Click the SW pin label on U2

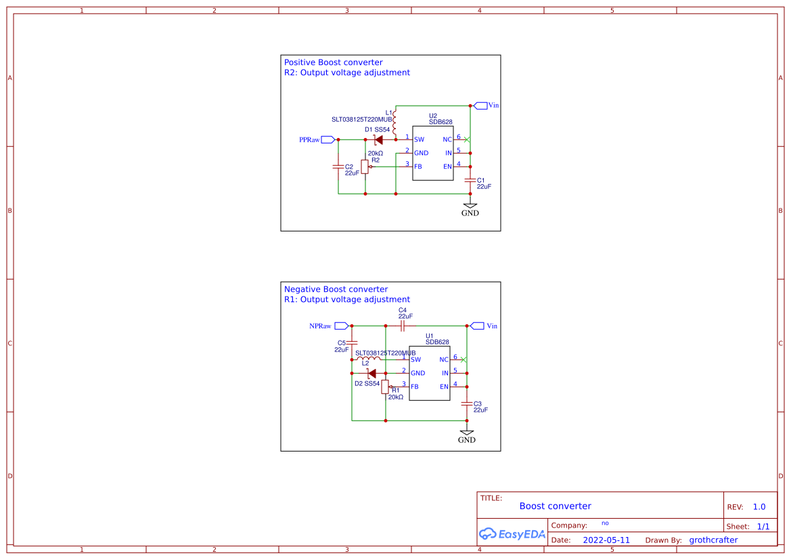pyautogui.click(x=420, y=139)
